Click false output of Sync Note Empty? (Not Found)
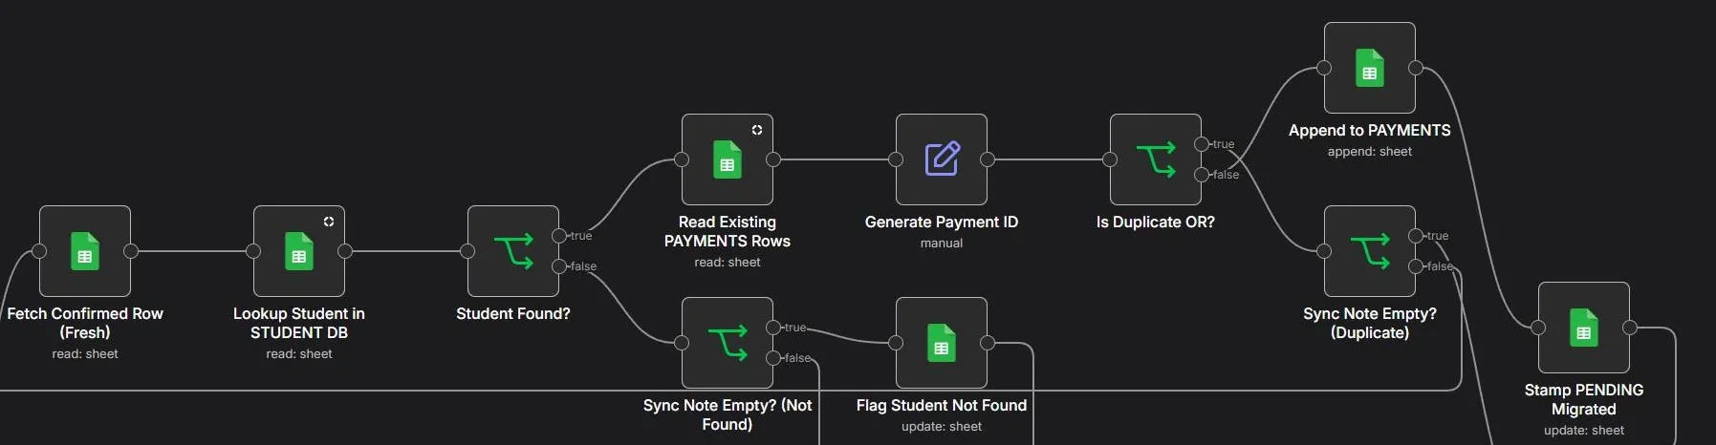This screenshot has height=445, width=1716. coord(773,358)
